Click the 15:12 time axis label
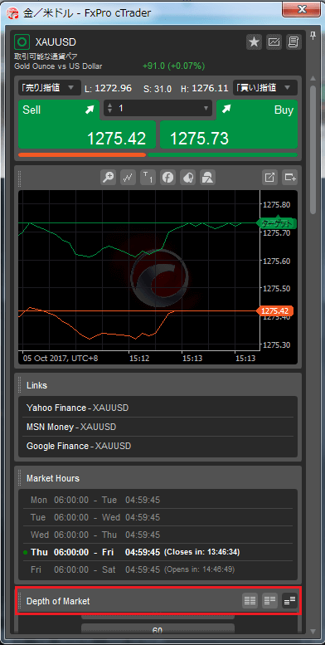Screen dimensions: 325x645 click(139, 359)
